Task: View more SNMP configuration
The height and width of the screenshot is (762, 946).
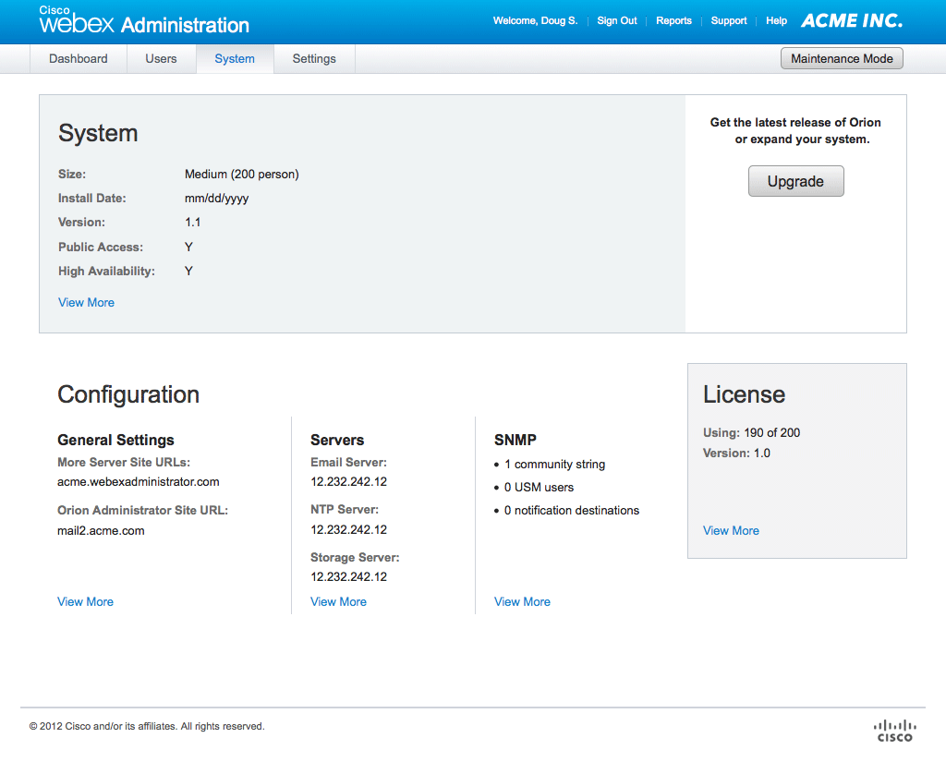Action: pyautogui.click(x=522, y=601)
